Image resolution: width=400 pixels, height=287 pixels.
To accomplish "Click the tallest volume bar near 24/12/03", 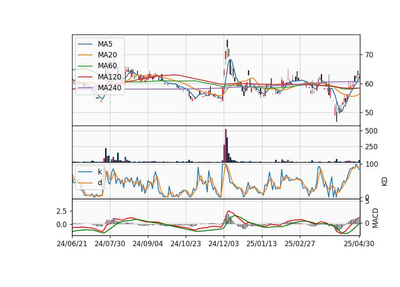I will [x=226, y=146].
